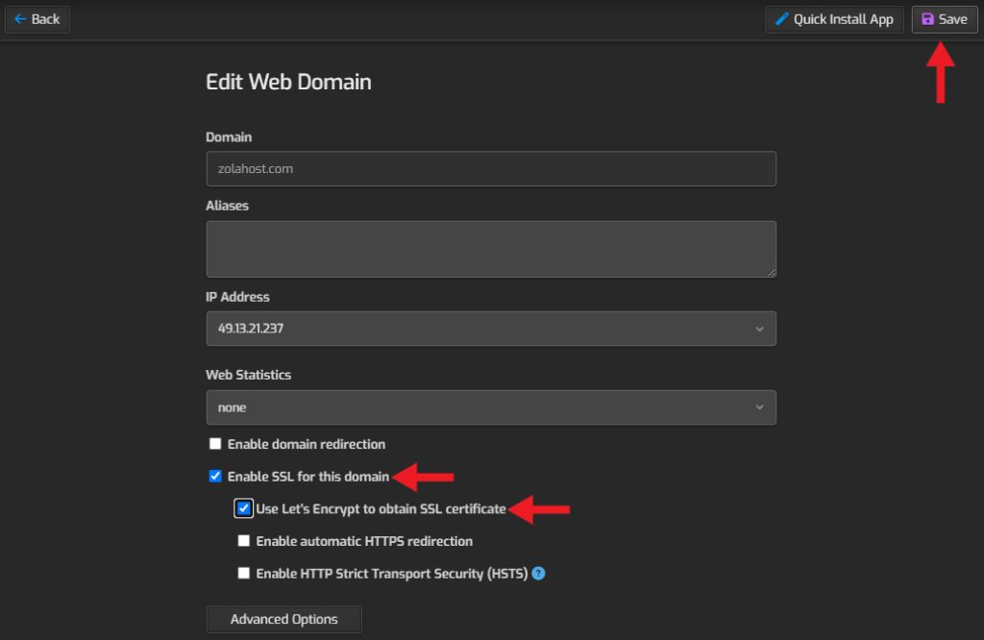
Task: Click the pencil icon for Quick Install
Action: (782, 19)
